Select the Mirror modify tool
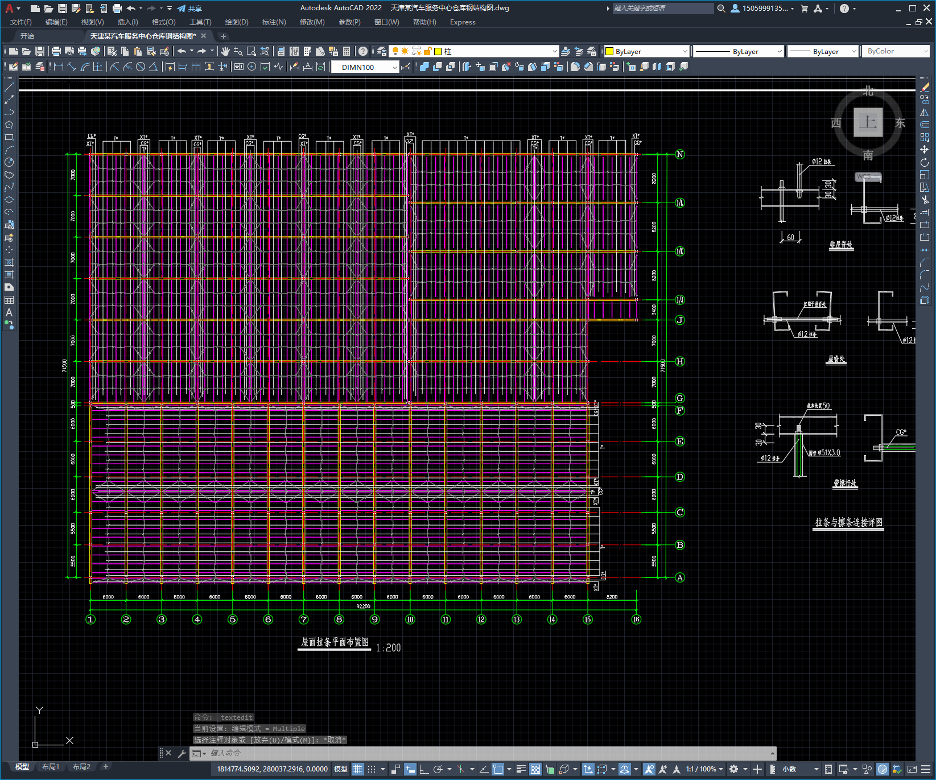936x780 pixels. [x=925, y=112]
